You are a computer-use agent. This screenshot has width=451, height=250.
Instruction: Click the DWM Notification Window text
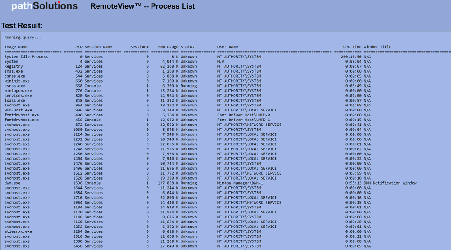coord(390,183)
